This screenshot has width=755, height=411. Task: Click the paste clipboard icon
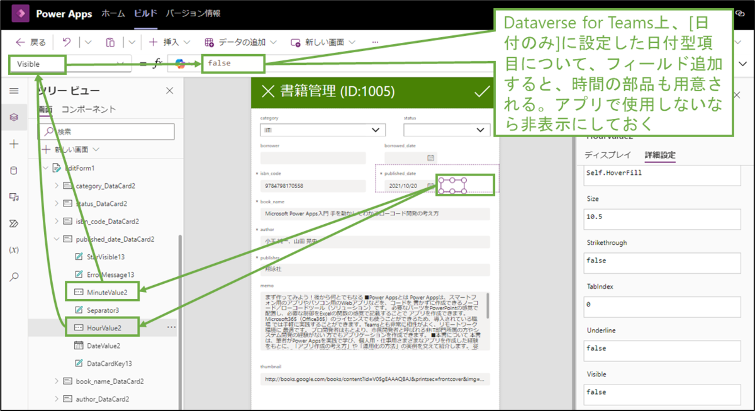pos(110,42)
